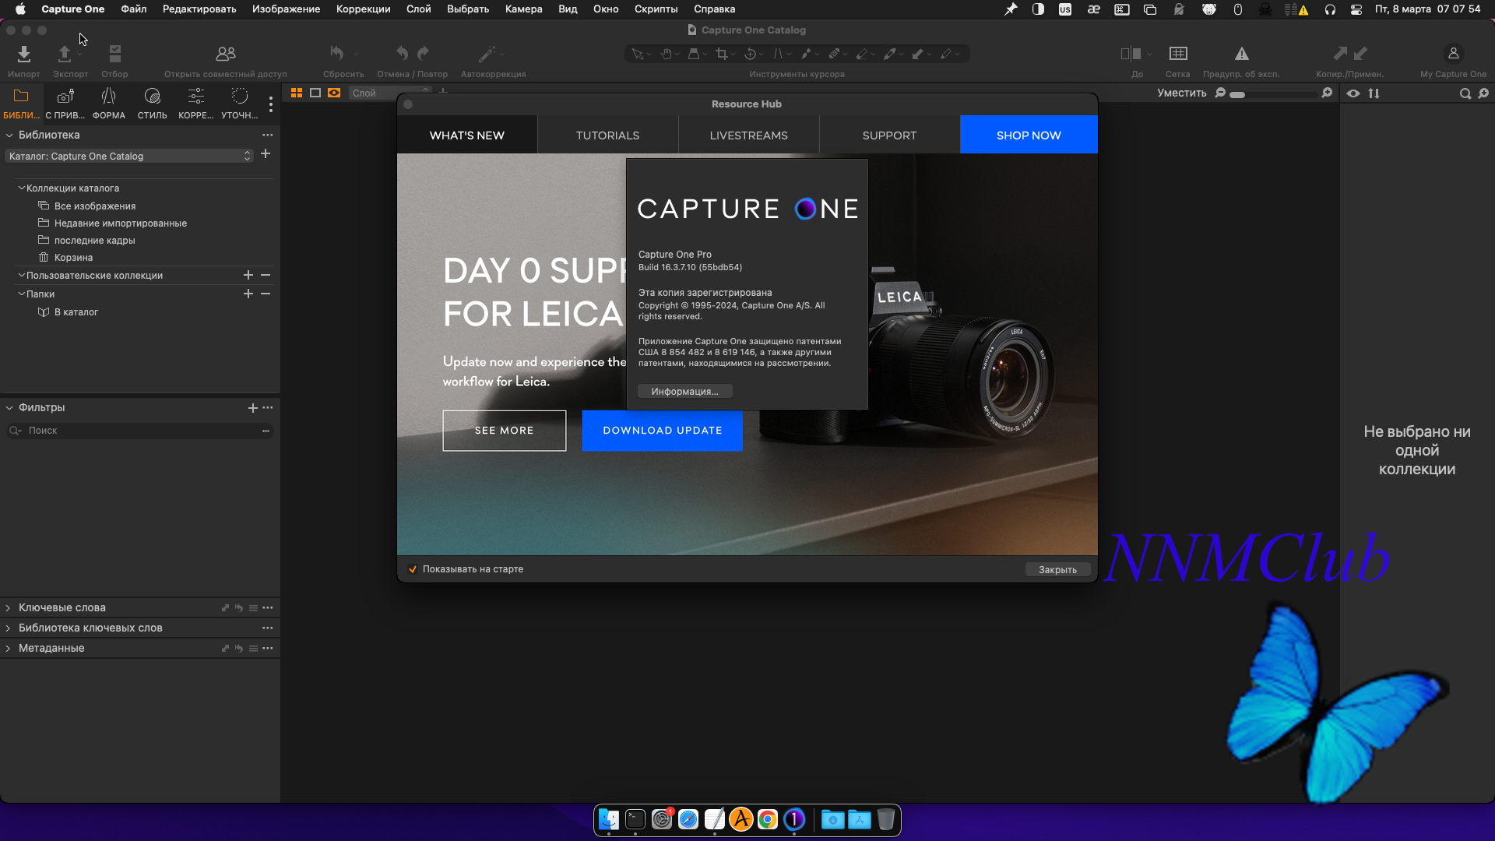The width and height of the screenshot is (1495, 841).
Task: Focus the filter search (Поиск) field
Action: coord(140,431)
